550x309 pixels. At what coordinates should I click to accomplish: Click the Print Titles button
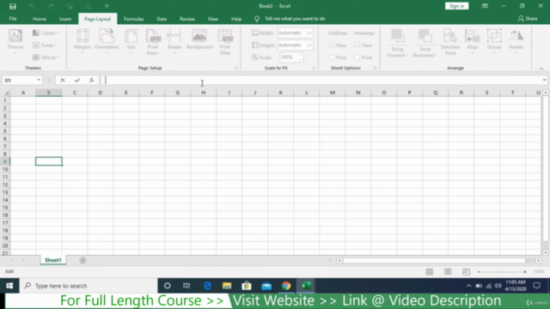(x=225, y=42)
